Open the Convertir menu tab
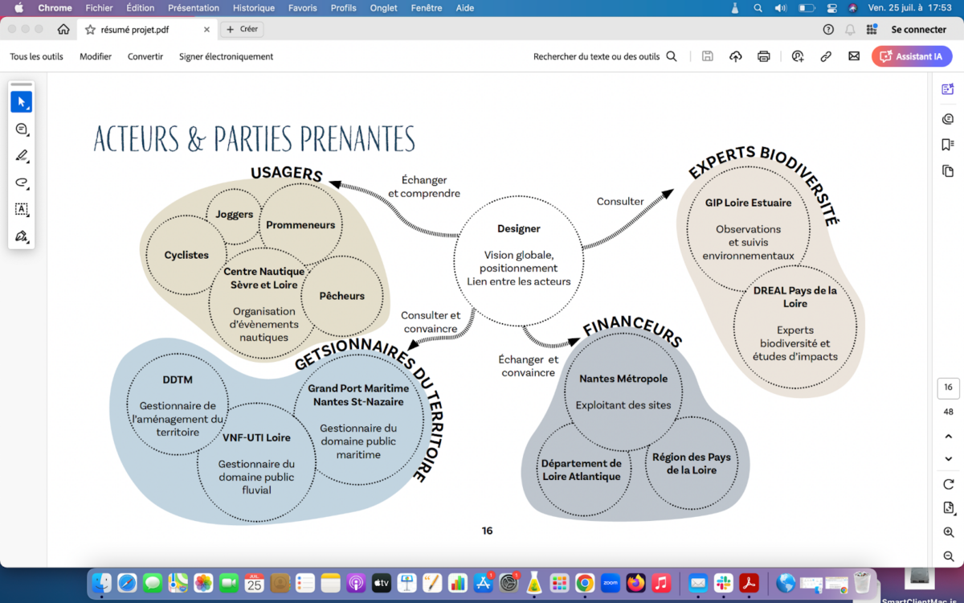964x603 pixels. (x=145, y=56)
